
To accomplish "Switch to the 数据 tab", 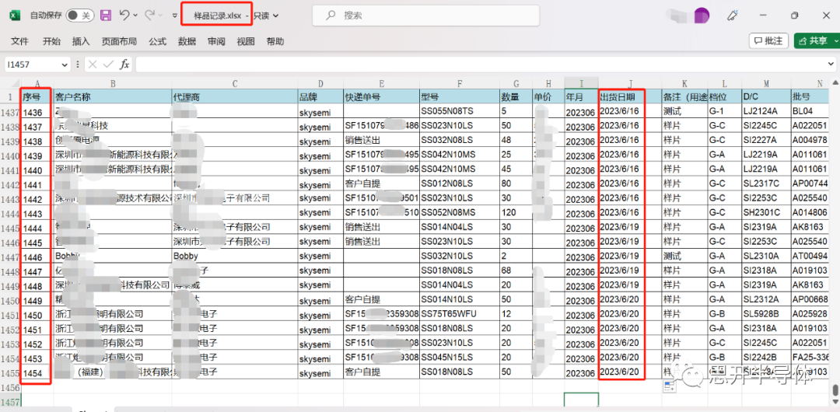I will 187,41.
